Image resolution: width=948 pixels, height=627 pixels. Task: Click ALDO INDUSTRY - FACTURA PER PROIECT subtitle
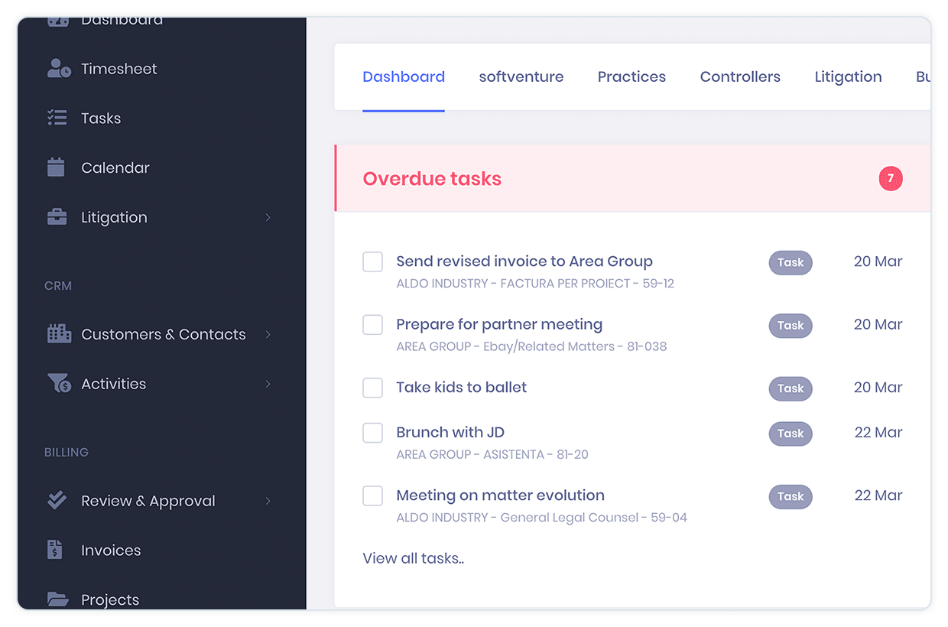pyautogui.click(x=535, y=284)
